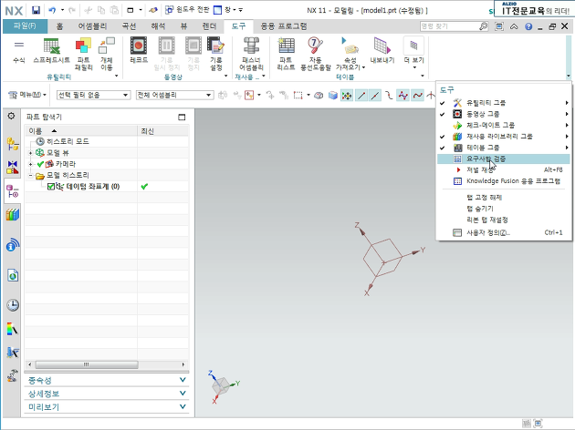Click the 내보내기 export icon
Image resolution: width=575 pixels, height=430 pixels.
tap(382, 51)
